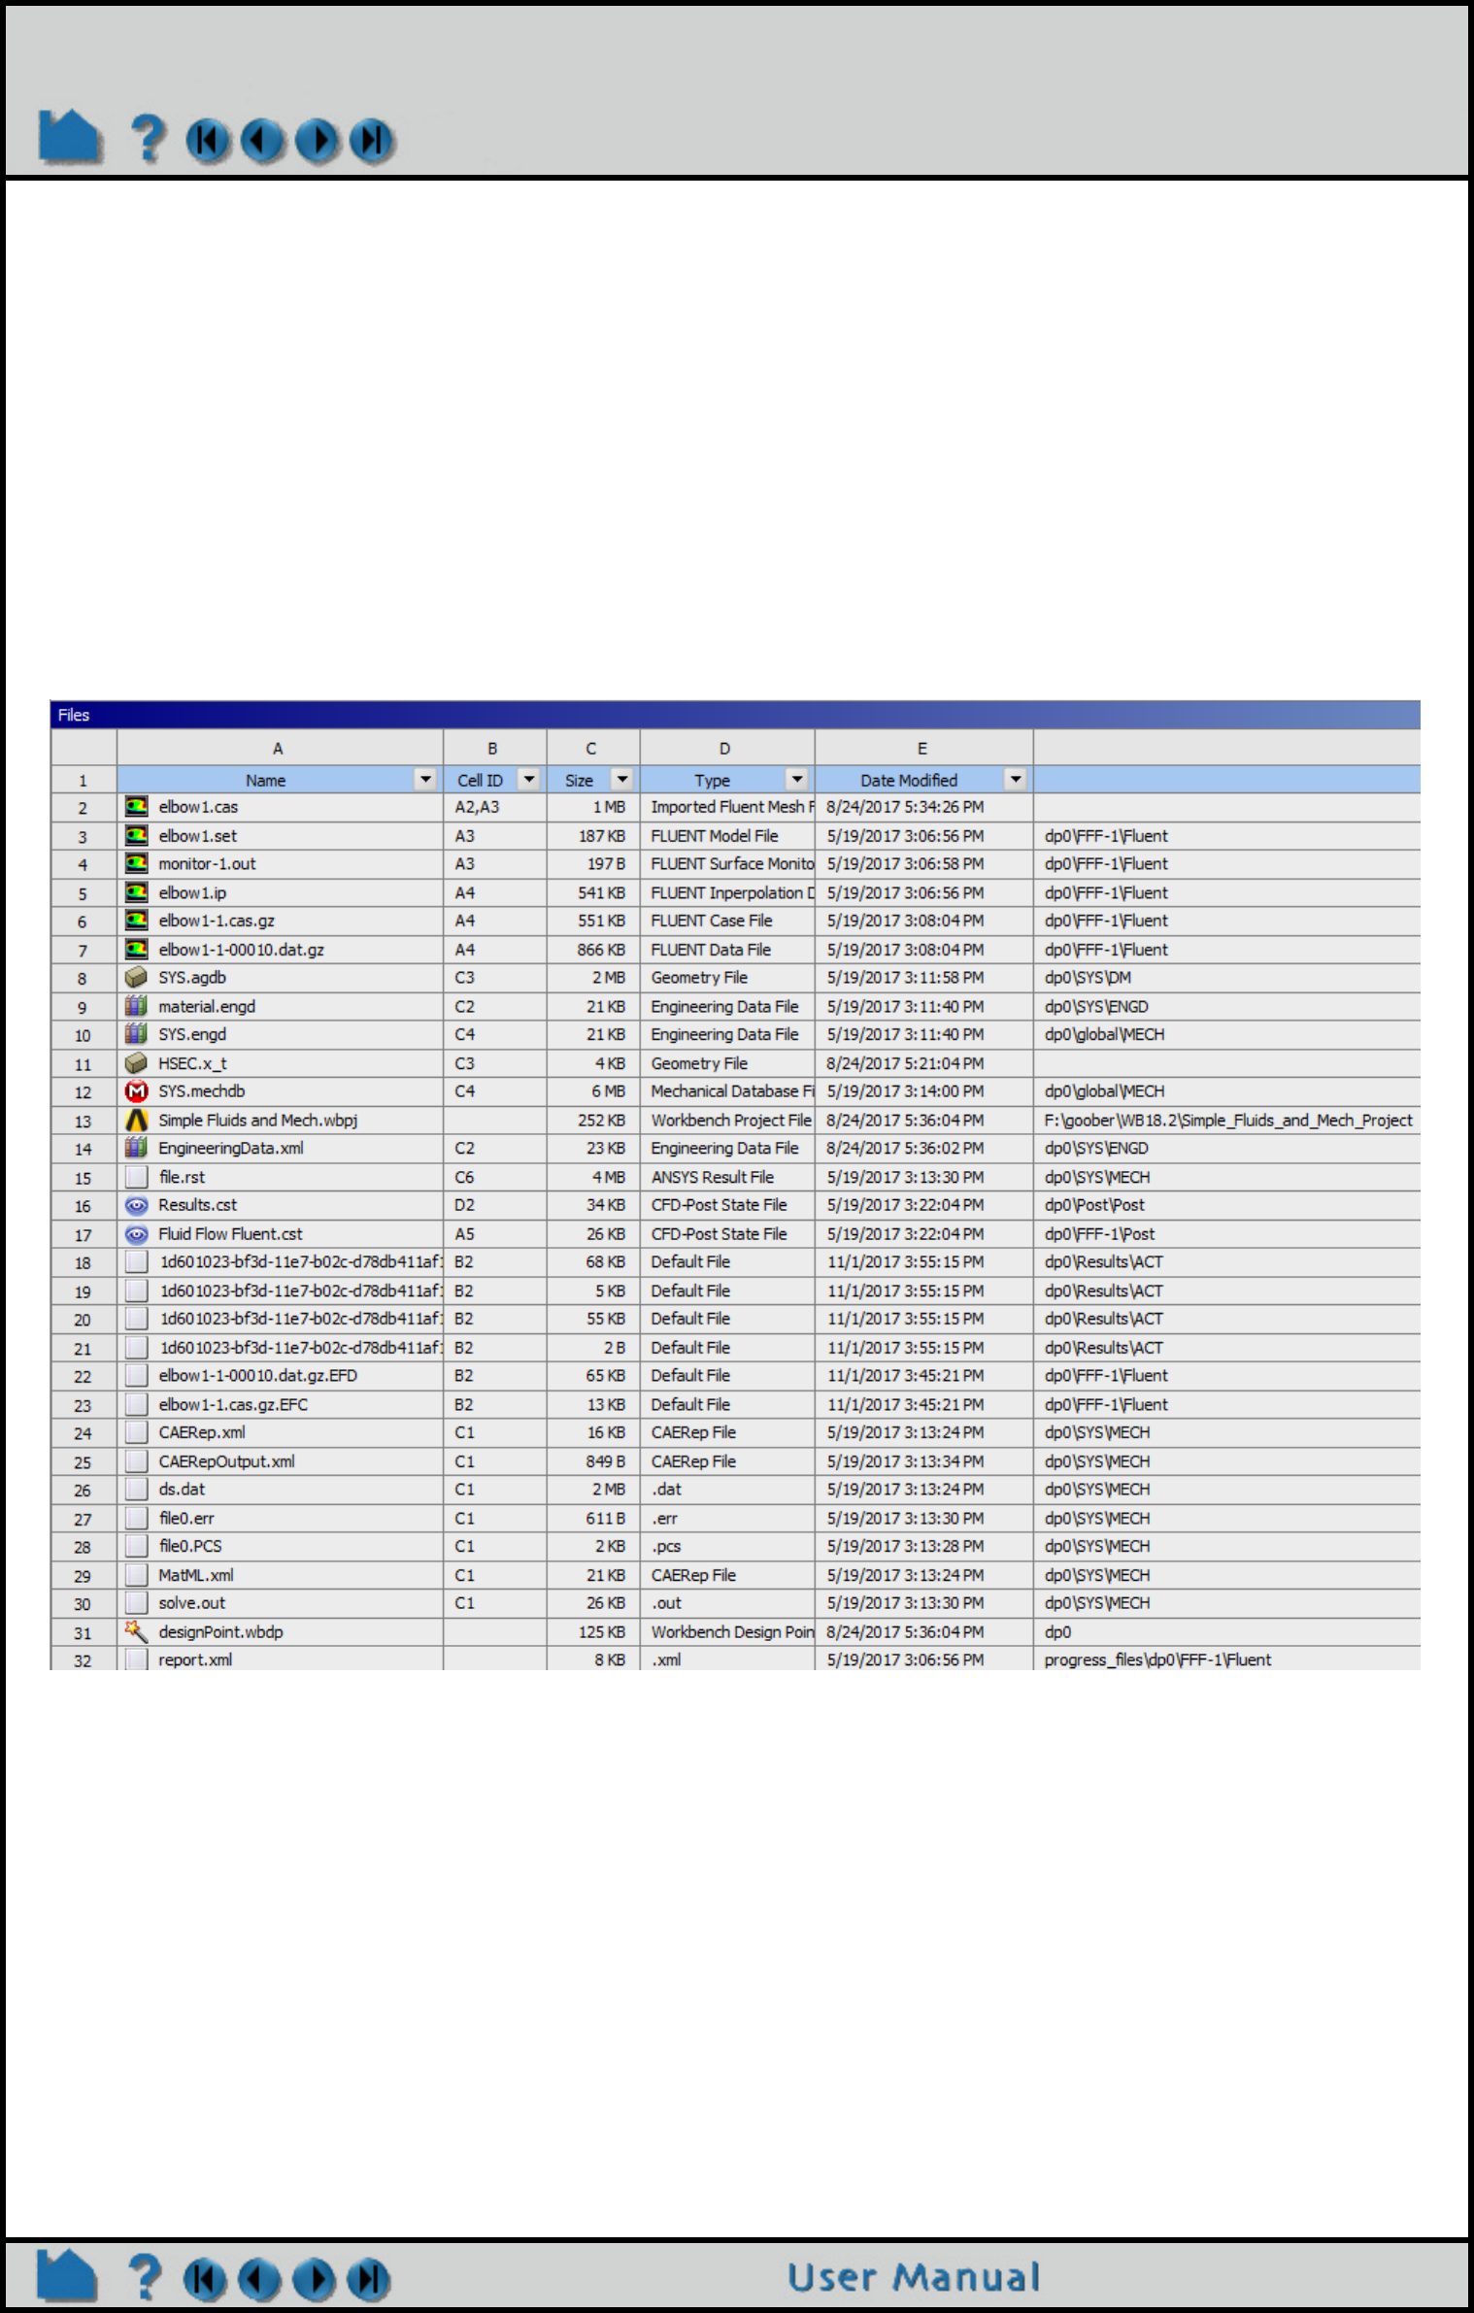The image size is (1474, 2313).
Task: Go to first page using bottom navigation
Action: click(x=205, y=2280)
